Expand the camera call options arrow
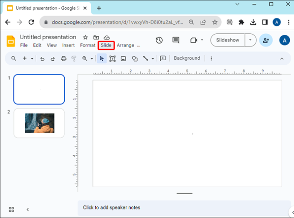 pos(202,40)
